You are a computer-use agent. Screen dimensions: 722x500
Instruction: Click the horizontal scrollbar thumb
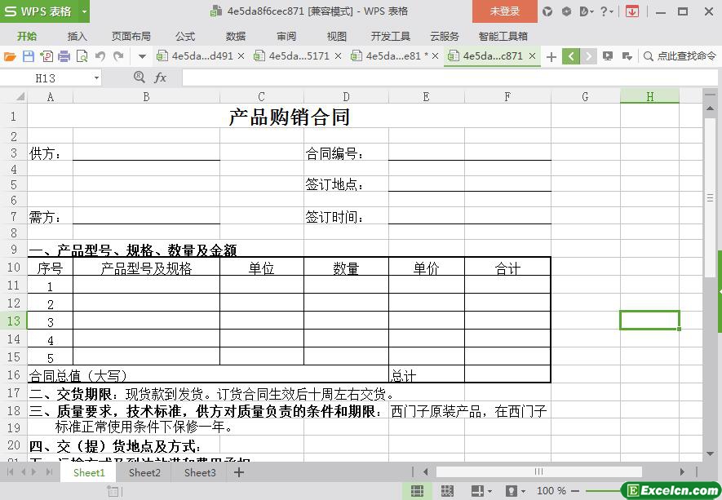(x=538, y=471)
